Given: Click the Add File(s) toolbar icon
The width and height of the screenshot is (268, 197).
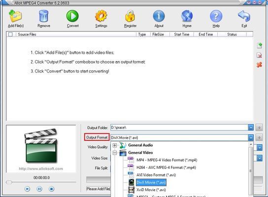Looking at the screenshot, I should tap(16, 16).
